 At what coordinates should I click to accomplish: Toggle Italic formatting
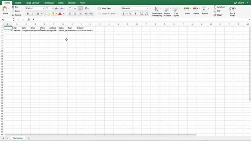pyautogui.click(x=33, y=14)
